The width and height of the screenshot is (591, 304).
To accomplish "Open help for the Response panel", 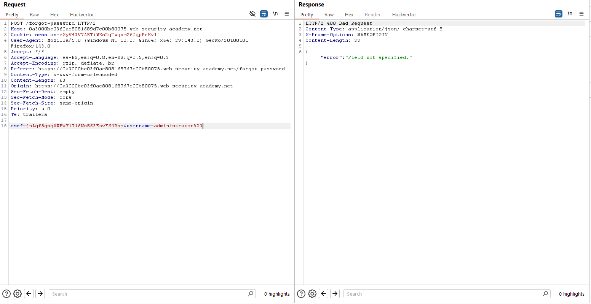I will point(301,294).
